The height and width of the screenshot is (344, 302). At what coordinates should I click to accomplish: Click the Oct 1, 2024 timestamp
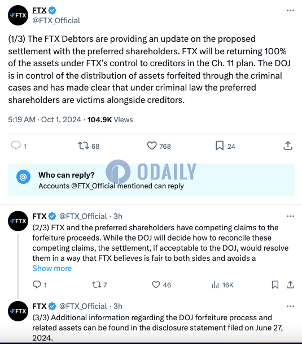61,120
